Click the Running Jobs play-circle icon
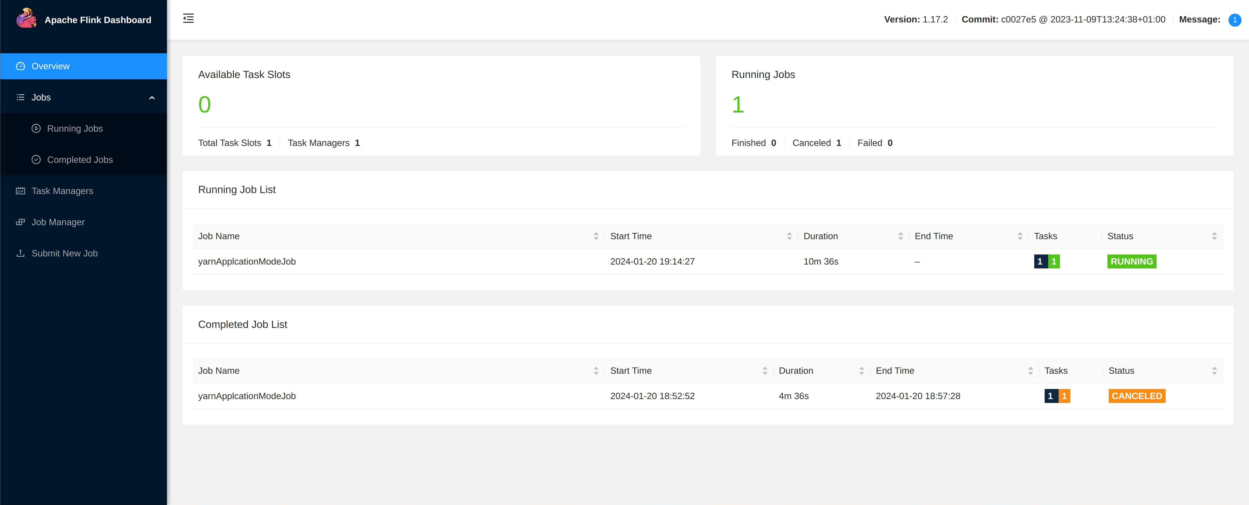Screen dimensions: 1249x505 [36, 128]
